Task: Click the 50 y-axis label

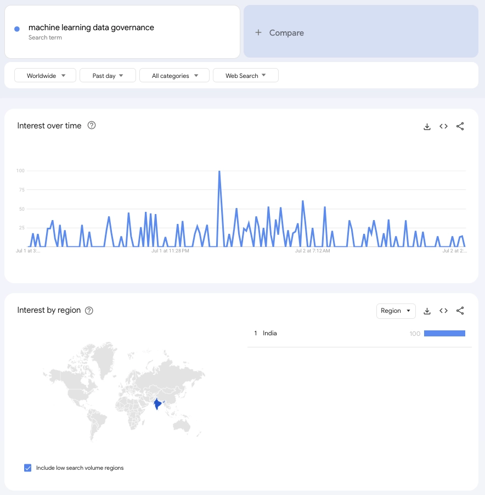Action: coord(21,209)
